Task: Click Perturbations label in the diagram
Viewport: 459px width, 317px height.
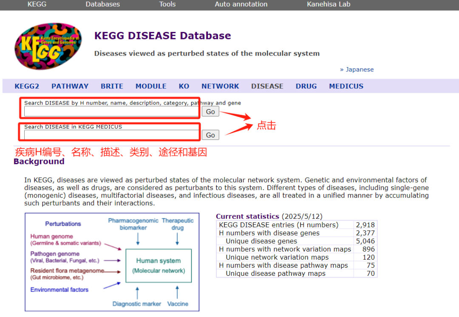Action: pyautogui.click(x=63, y=224)
